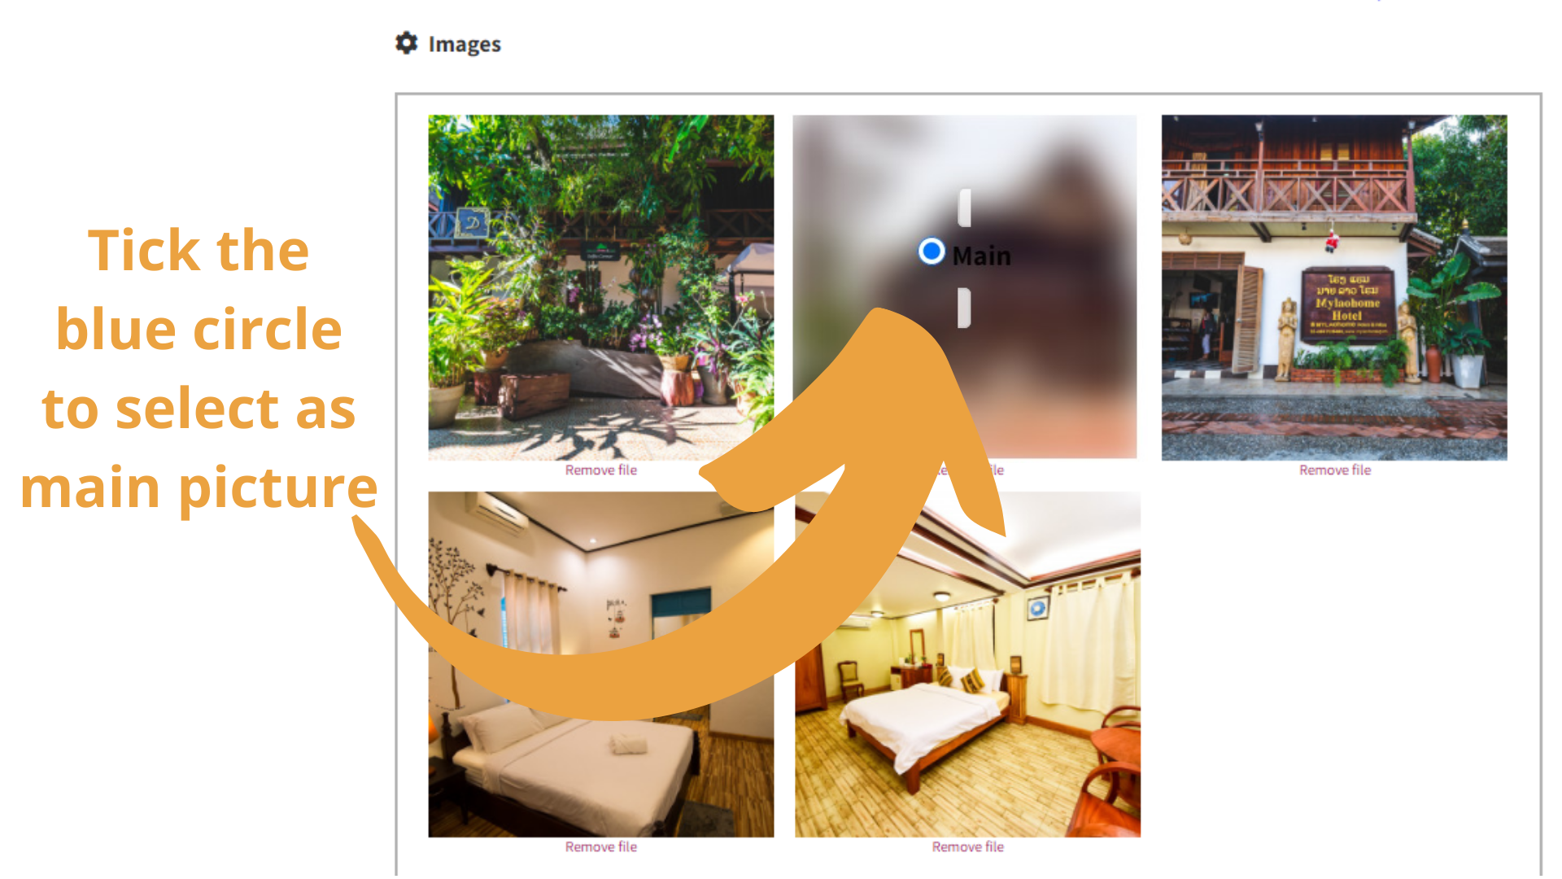1562x879 pixels.
Task: Open the Mylaohome Hotel exterior thumbnail
Action: pos(1334,287)
